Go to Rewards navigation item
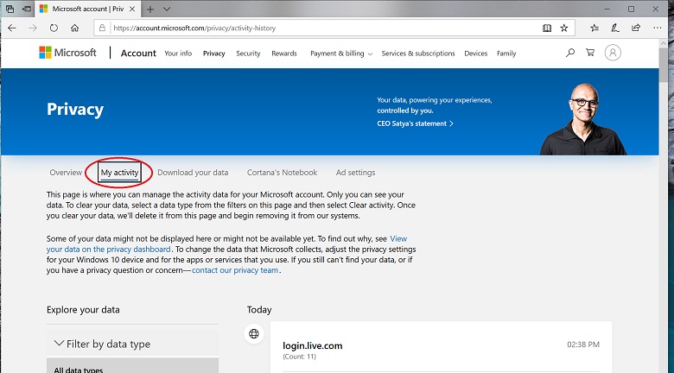This screenshot has height=373, width=674. tap(284, 54)
